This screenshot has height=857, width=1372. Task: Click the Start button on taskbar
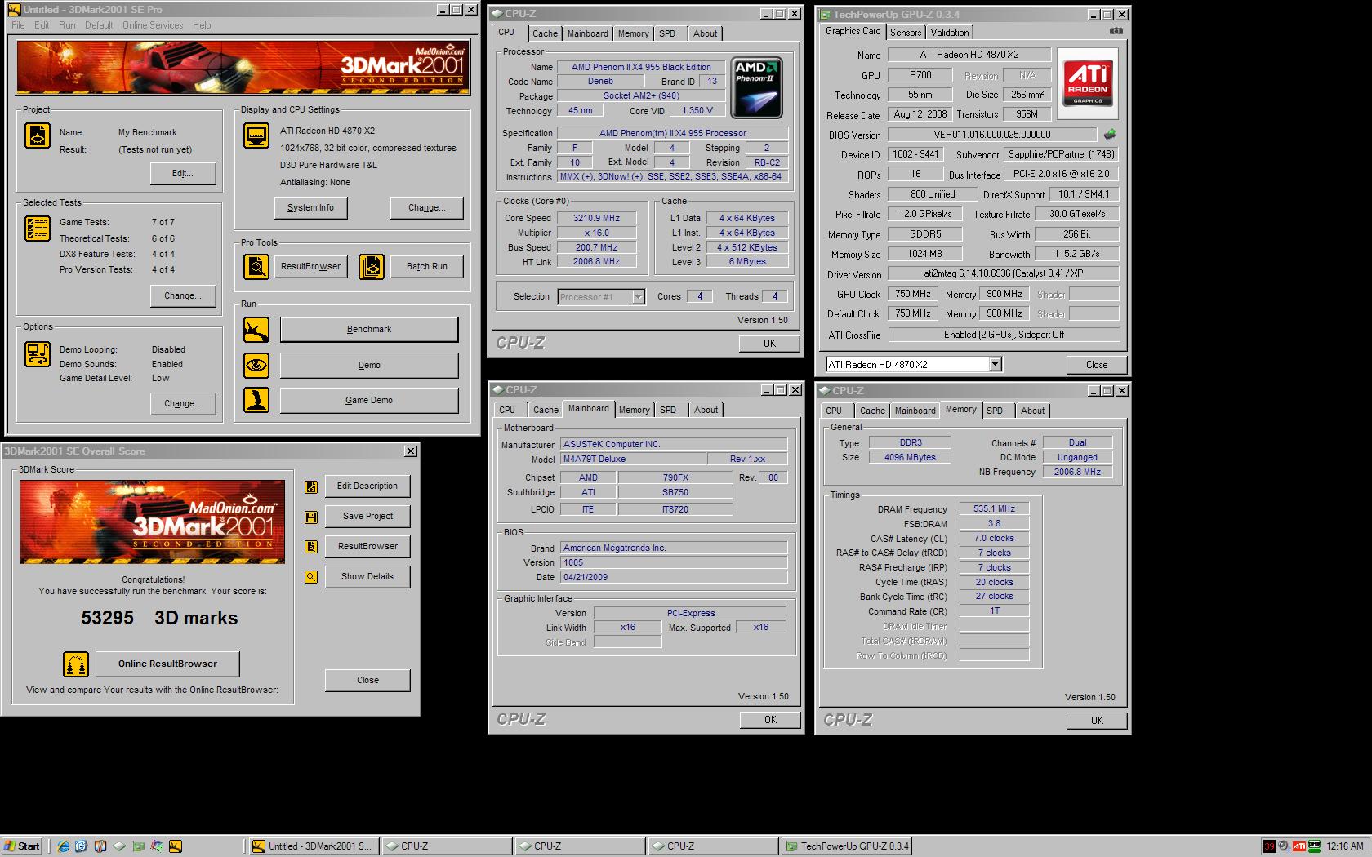click(22, 846)
